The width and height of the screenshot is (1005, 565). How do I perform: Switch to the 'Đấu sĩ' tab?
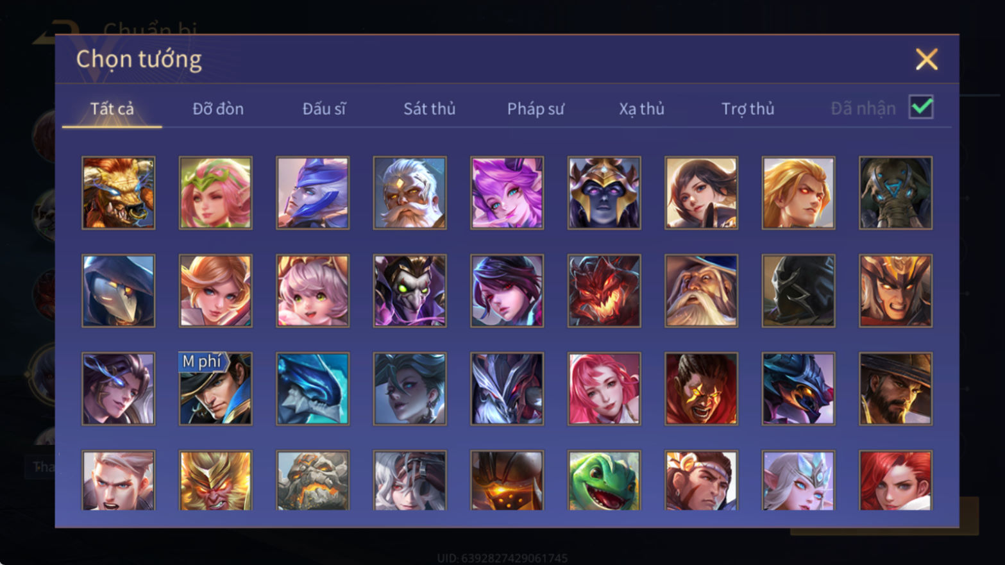coord(324,109)
